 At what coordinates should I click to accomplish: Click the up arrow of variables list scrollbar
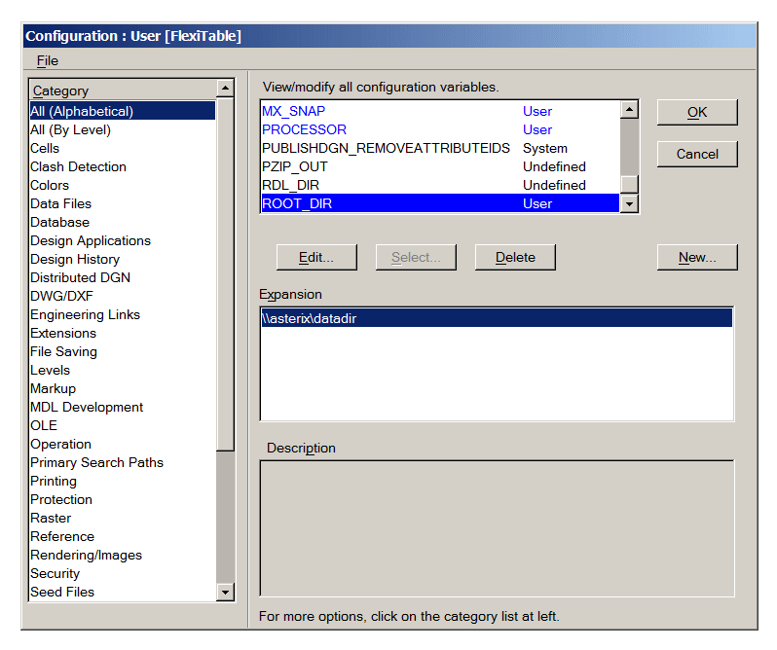[629, 109]
